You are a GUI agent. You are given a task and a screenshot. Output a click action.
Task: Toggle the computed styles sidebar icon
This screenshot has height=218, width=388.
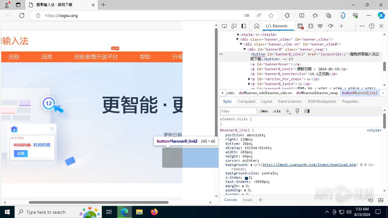point(307,111)
